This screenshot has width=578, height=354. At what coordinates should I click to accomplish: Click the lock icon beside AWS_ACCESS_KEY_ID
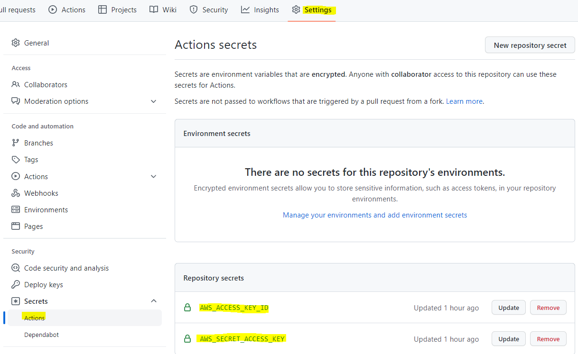[187, 308]
